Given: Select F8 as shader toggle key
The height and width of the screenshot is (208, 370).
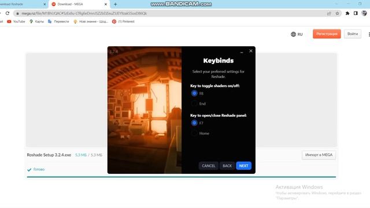Looking at the screenshot, I should coord(194,94).
